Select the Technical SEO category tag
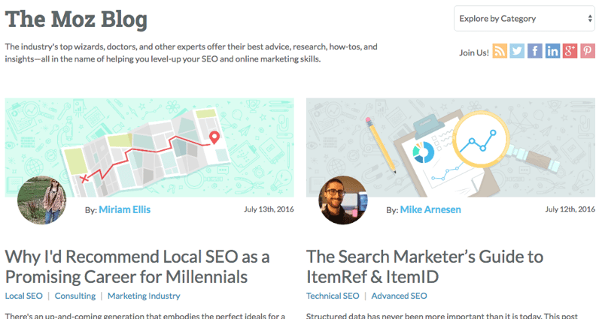 coord(333,296)
